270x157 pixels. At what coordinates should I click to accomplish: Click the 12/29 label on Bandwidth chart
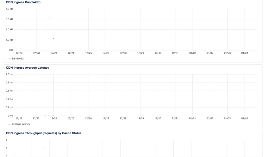[x=140, y=53]
